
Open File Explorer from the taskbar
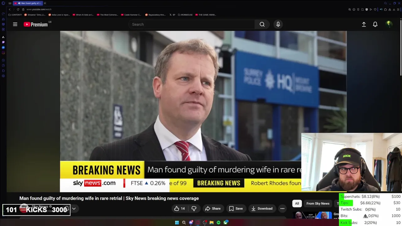(x=212, y=223)
